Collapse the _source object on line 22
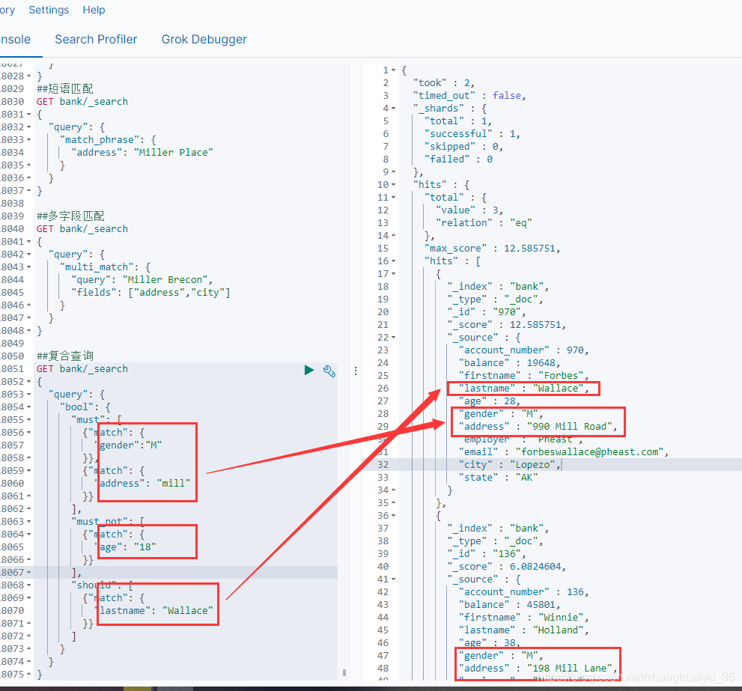This screenshot has height=691, width=742. tap(392, 337)
